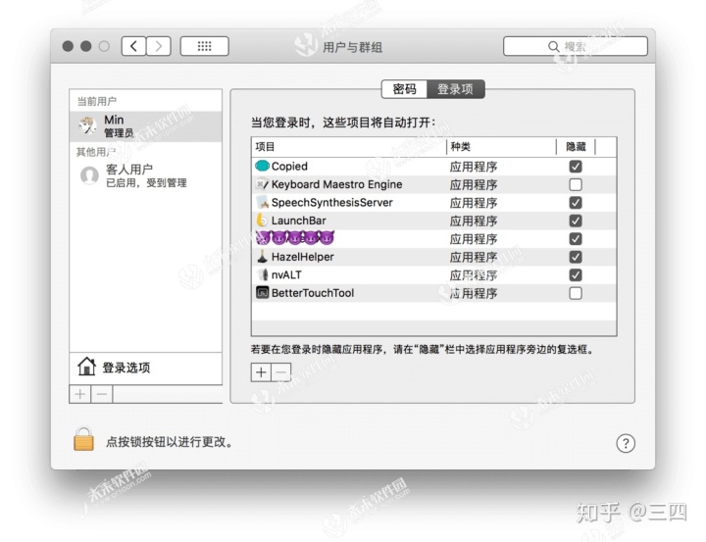Click the guest user avatar icon
Image resolution: width=706 pixels, height=542 pixels.
(89, 175)
